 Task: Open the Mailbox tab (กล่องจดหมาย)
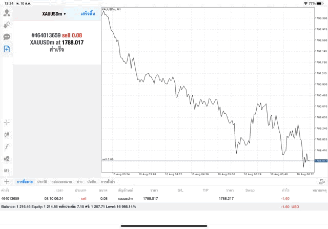tap(61, 182)
